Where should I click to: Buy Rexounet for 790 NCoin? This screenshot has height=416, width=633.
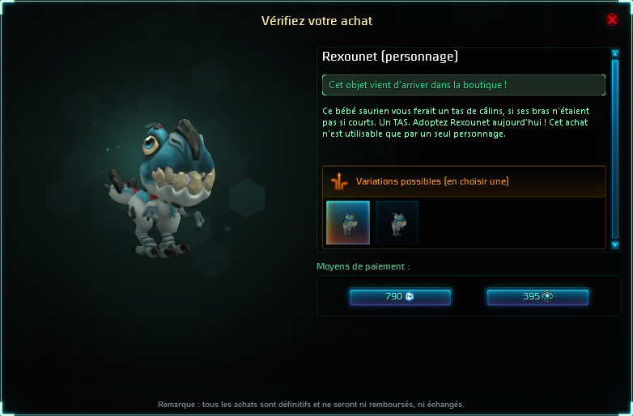click(x=400, y=296)
